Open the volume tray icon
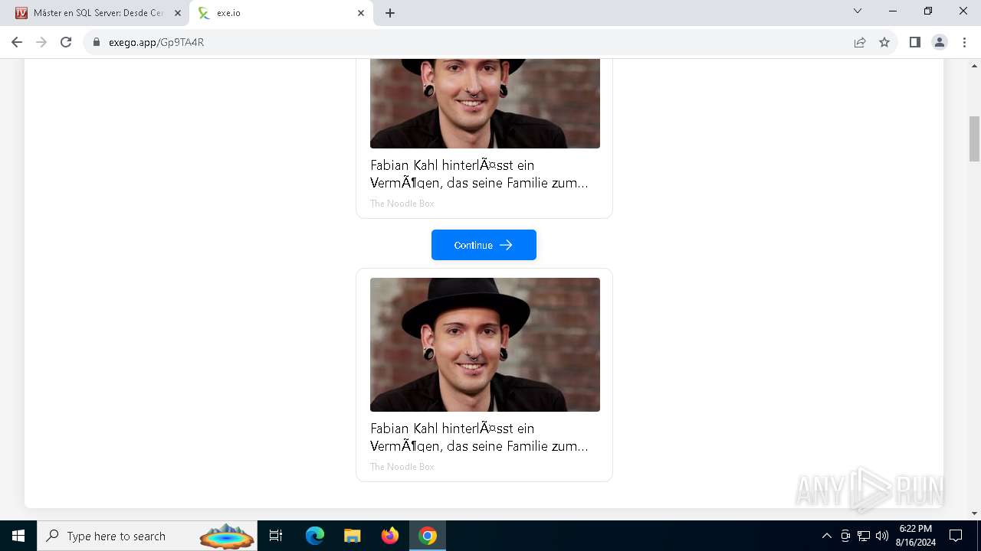The image size is (981, 551). pyautogui.click(x=882, y=536)
